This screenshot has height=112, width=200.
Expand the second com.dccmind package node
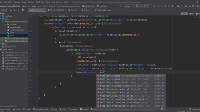pos(3,38)
